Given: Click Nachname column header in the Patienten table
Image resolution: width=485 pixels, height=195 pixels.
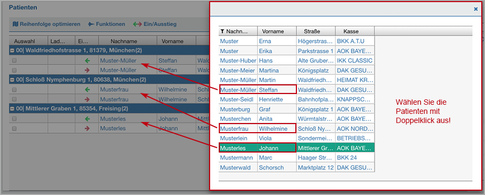Looking at the screenshot, I should pos(128,41).
